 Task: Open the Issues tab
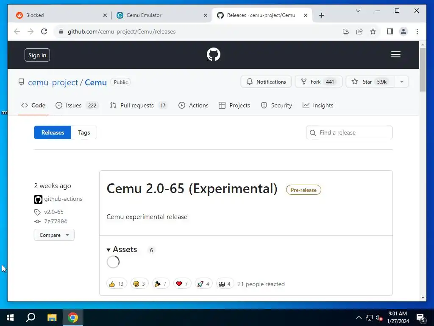pos(77,105)
